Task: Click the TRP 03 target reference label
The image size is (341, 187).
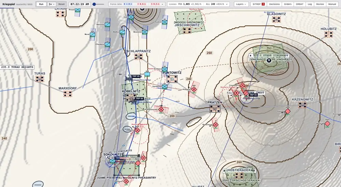Action: pos(253,95)
